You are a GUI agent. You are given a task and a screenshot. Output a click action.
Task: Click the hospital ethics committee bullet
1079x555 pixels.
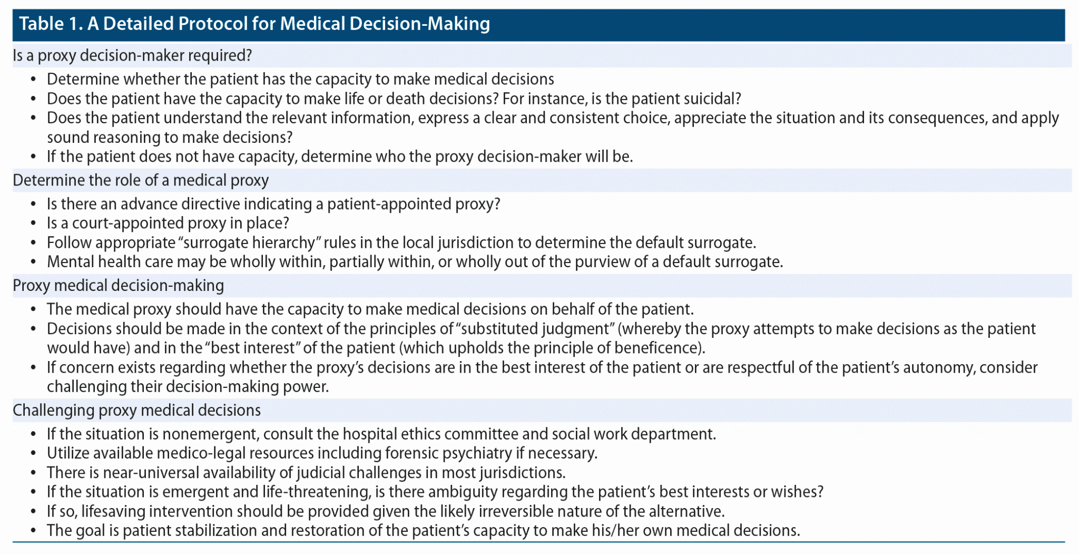pyautogui.click(x=381, y=434)
